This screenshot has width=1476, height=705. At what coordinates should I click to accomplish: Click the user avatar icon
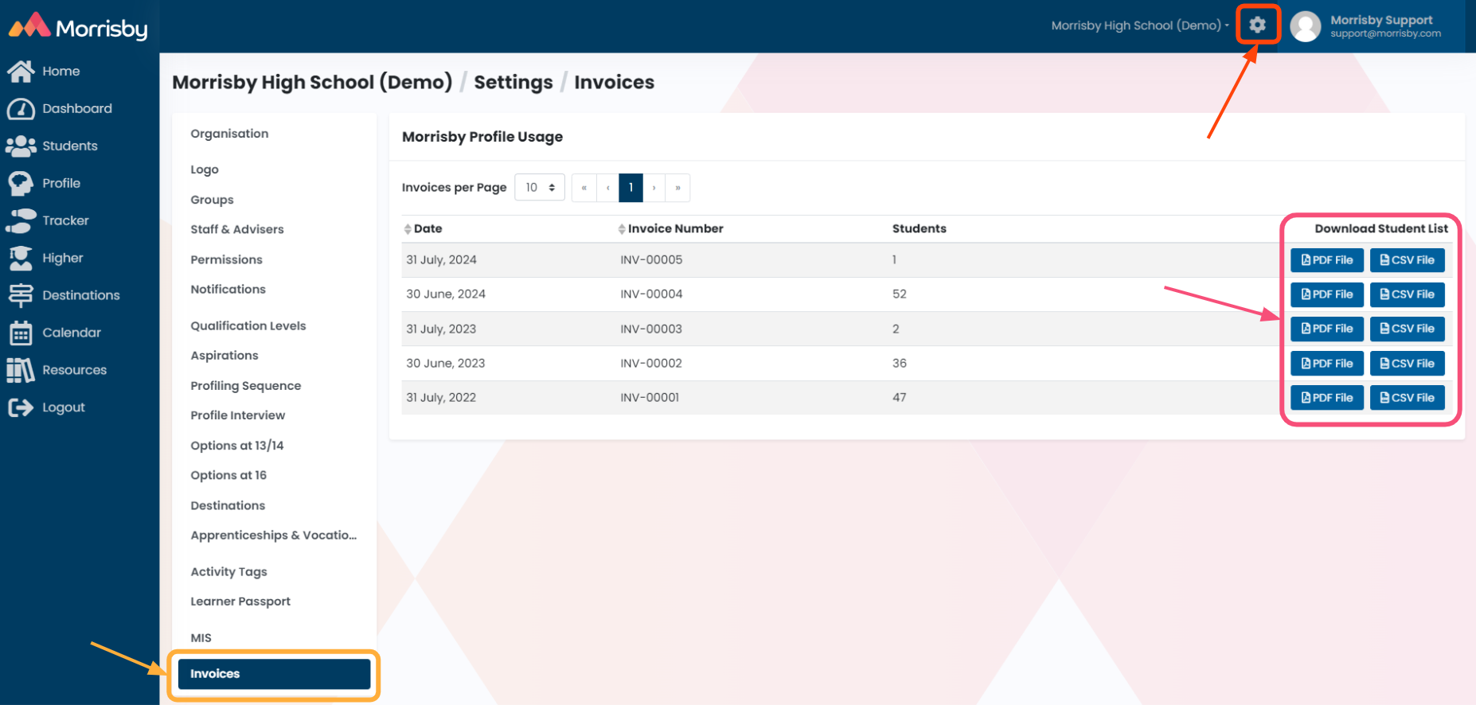click(1306, 26)
